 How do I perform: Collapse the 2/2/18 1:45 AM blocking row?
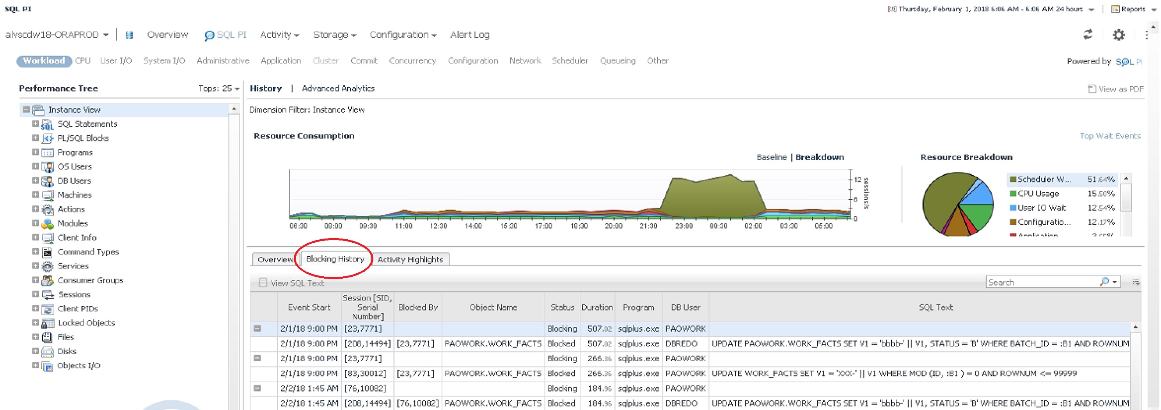pos(257,388)
